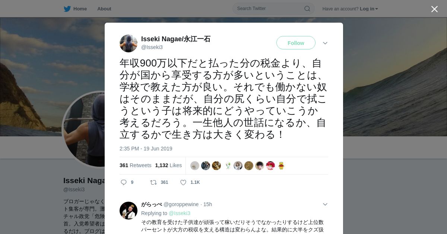Open the About menu item
The width and height of the screenshot is (447, 234).
click(x=104, y=9)
